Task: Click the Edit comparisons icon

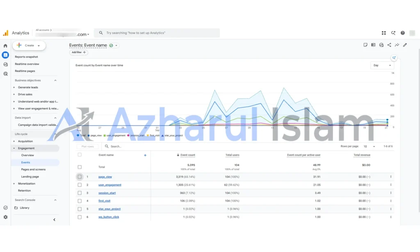Action: point(373,45)
